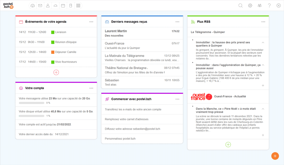
Task: Open options menu of Événements de votre agenda
Action: click(x=91, y=22)
